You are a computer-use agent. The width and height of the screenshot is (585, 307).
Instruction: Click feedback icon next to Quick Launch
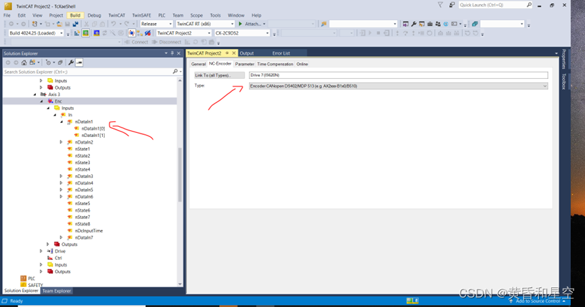tap(452, 5)
